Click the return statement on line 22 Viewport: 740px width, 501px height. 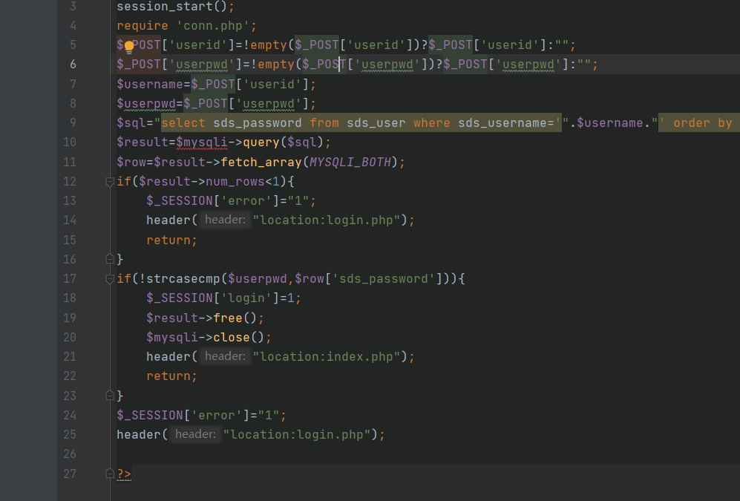(x=168, y=376)
